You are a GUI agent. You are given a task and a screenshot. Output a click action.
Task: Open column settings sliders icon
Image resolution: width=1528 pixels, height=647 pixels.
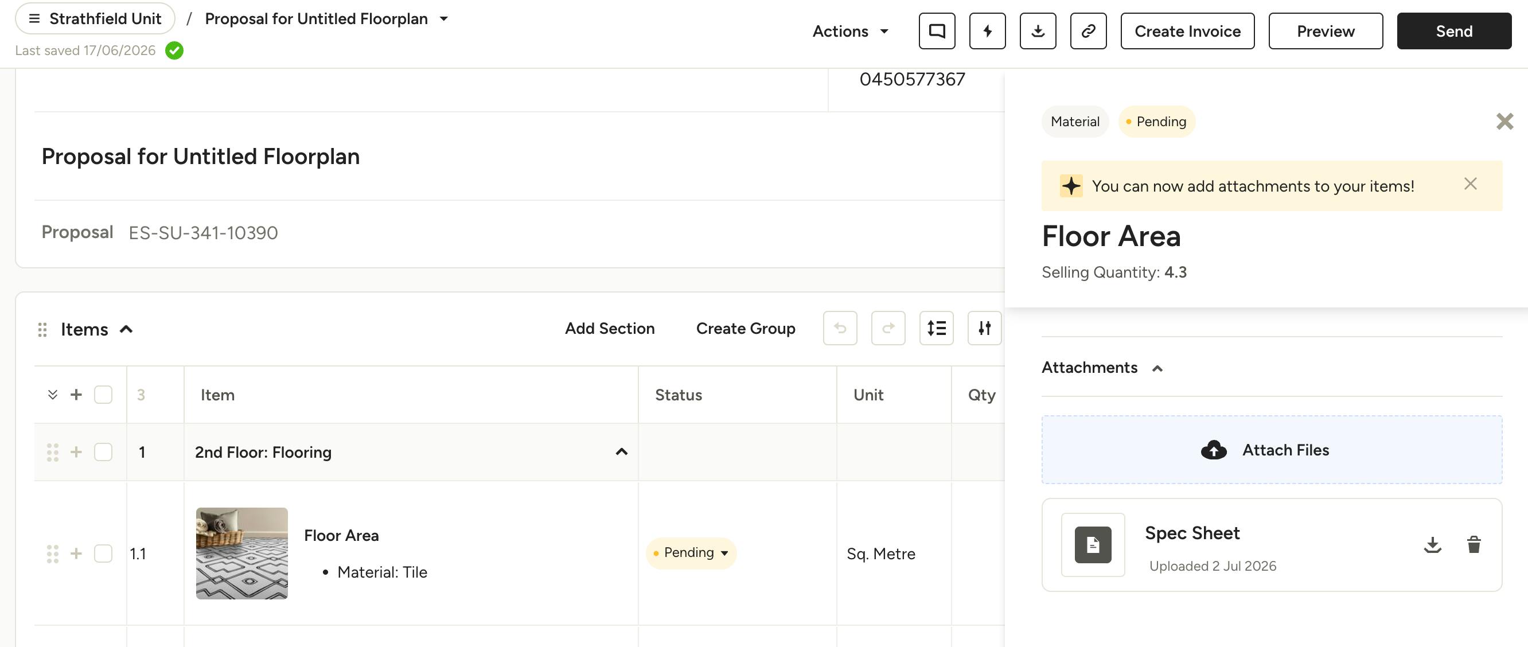(x=984, y=328)
